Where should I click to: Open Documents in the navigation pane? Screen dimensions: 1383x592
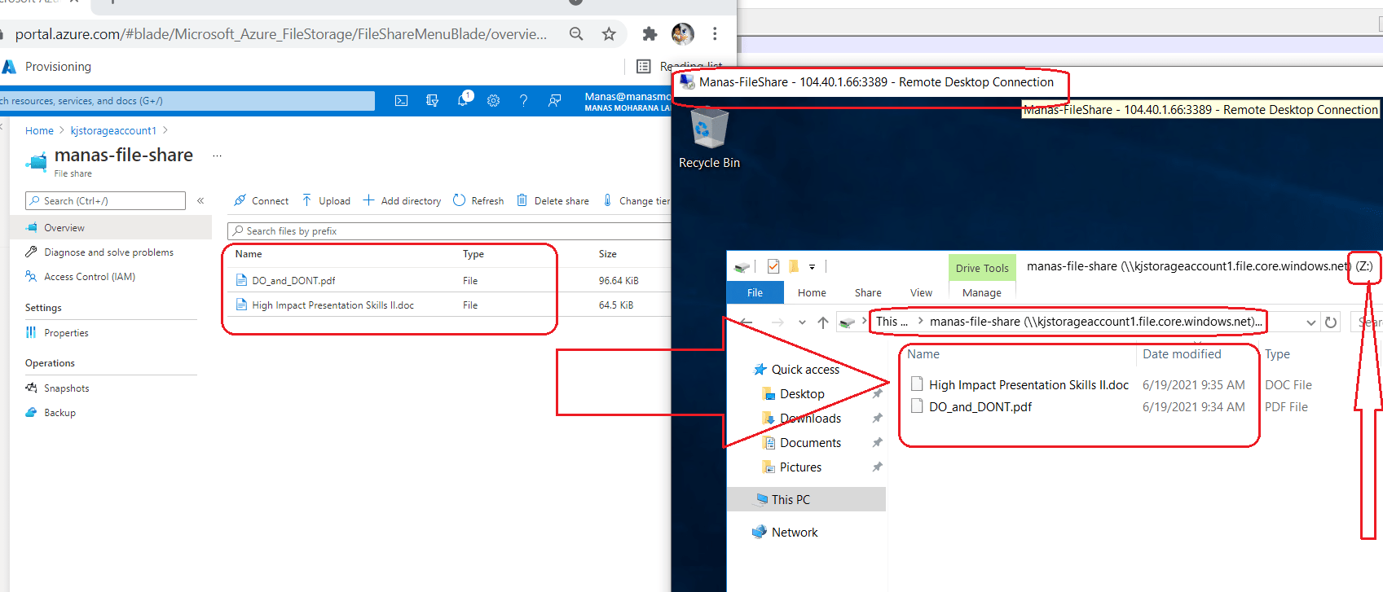click(810, 443)
